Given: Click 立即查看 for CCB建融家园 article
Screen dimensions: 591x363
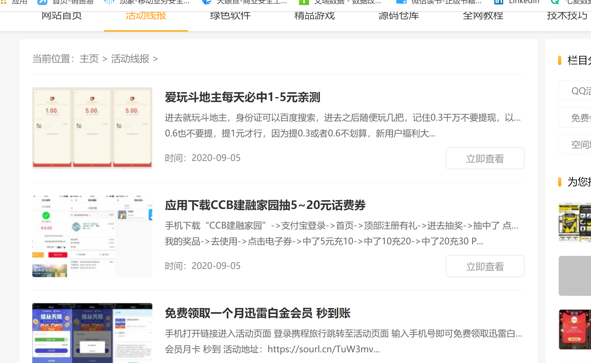Looking at the screenshot, I should click(x=485, y=266).
